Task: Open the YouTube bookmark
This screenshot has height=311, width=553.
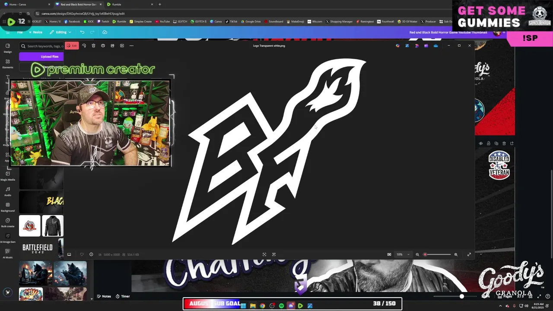Action: [162, 22]
